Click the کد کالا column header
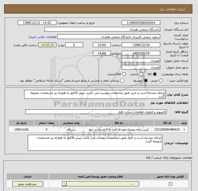The image size is (198, 191). [167, 123]
